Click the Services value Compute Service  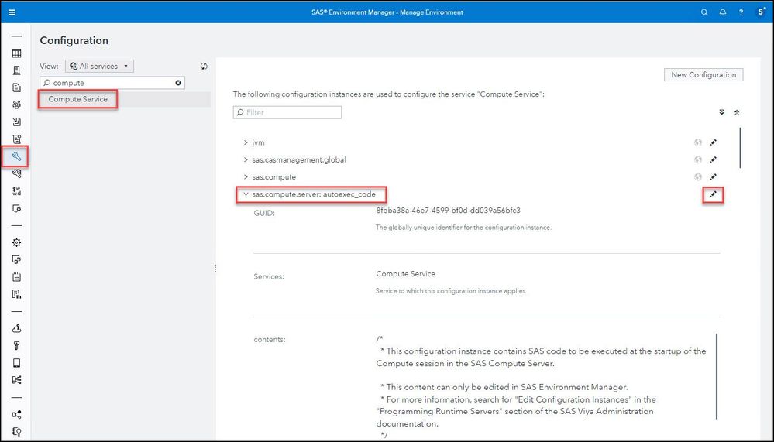click(x=406, y=274)
